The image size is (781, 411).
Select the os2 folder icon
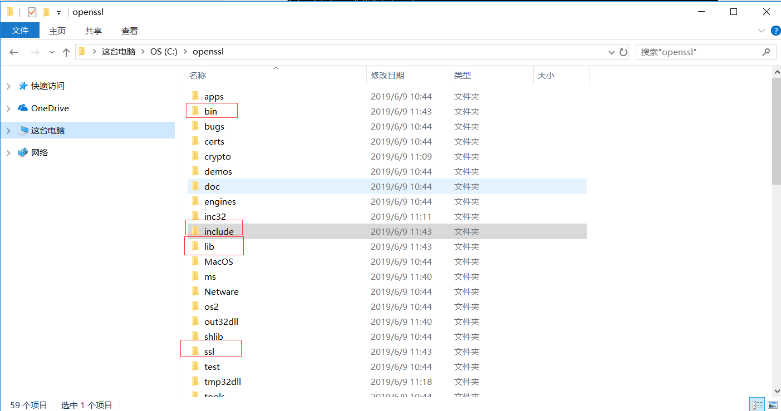(x=195, y=306)
